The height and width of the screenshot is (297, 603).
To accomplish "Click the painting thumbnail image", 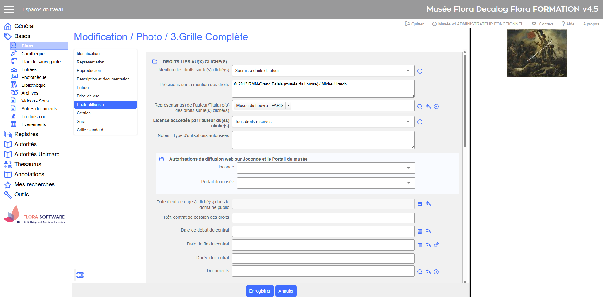I will 537,53.
